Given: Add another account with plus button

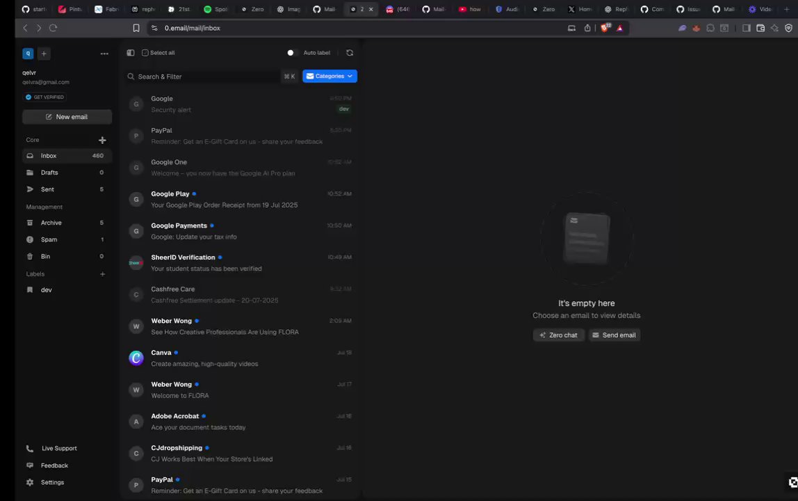Looking at the screenshot, I should click(x=44, y=54).
